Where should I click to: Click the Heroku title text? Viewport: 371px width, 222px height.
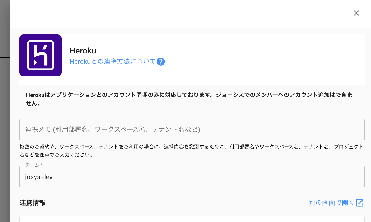[83, 51]
